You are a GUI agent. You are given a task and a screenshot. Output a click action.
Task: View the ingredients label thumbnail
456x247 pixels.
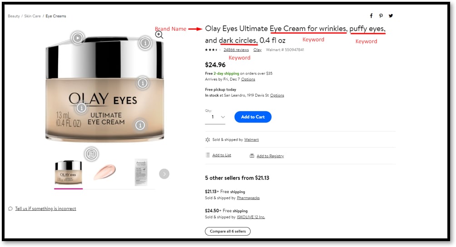point(141,172)
